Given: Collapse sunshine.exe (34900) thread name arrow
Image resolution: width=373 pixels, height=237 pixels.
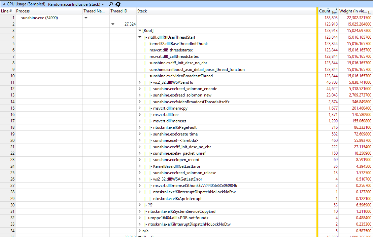Looking at the screenshot, I should [86, 18].
